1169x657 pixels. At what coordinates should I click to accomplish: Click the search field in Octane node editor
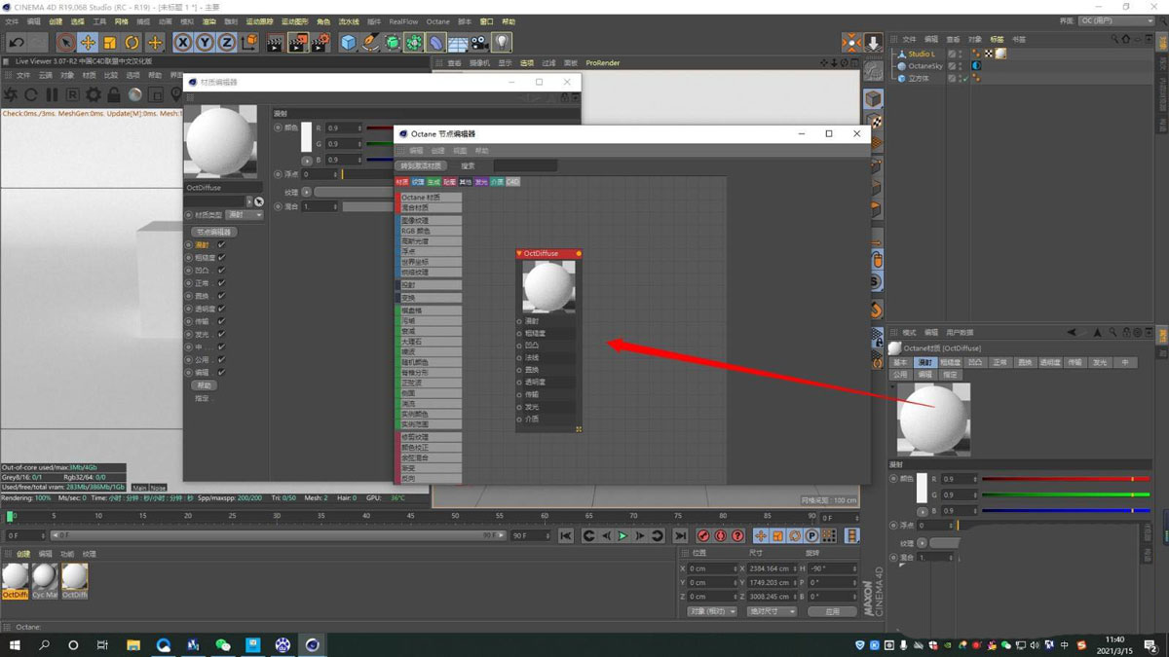(525, 165)
